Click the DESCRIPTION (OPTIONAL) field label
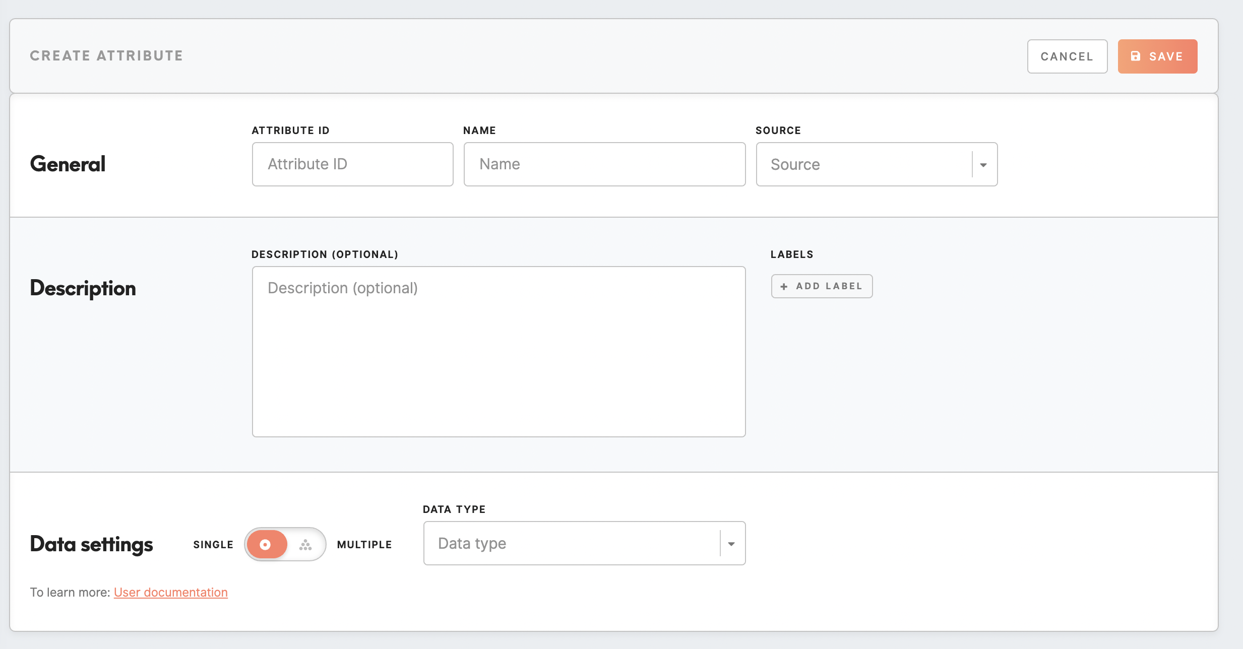 pyautogui.click(x=325, y=254)
